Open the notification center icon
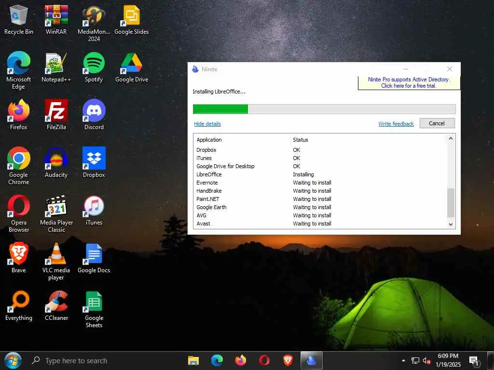The height and width of the screenshot is (370, 494). [x=475, y=361]
